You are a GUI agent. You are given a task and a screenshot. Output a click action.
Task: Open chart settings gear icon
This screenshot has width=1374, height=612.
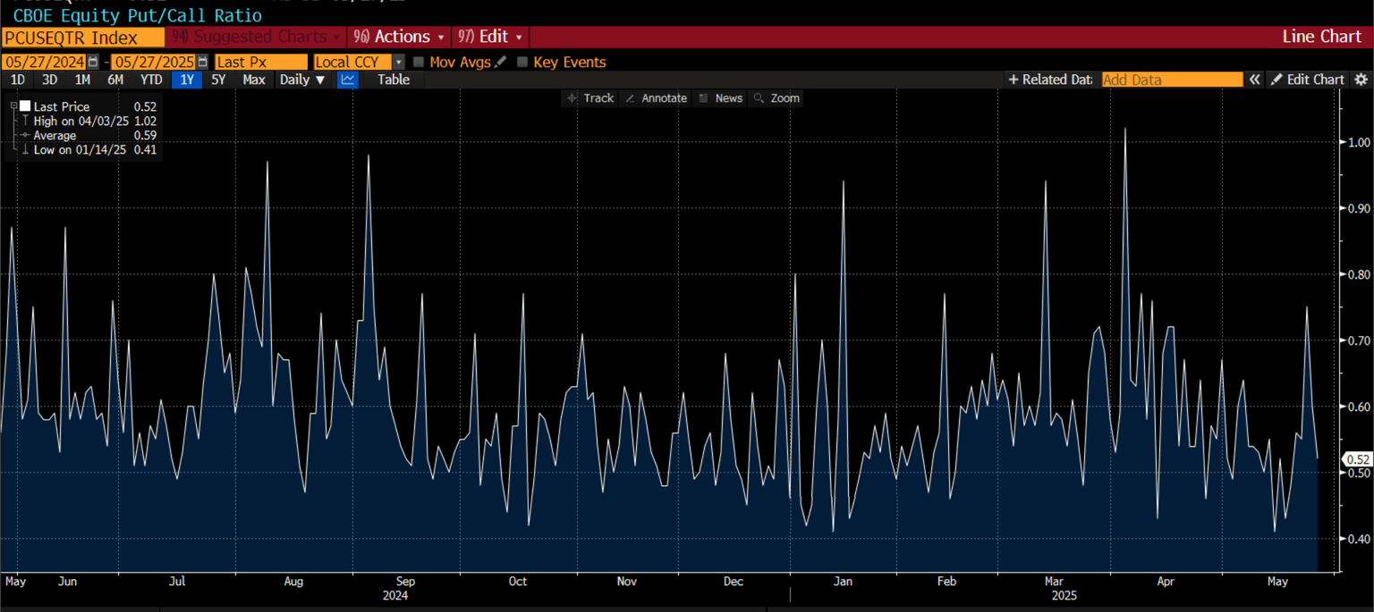1361,80
